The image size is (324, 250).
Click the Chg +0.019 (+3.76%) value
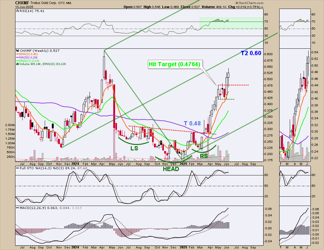tap(244, 7)
